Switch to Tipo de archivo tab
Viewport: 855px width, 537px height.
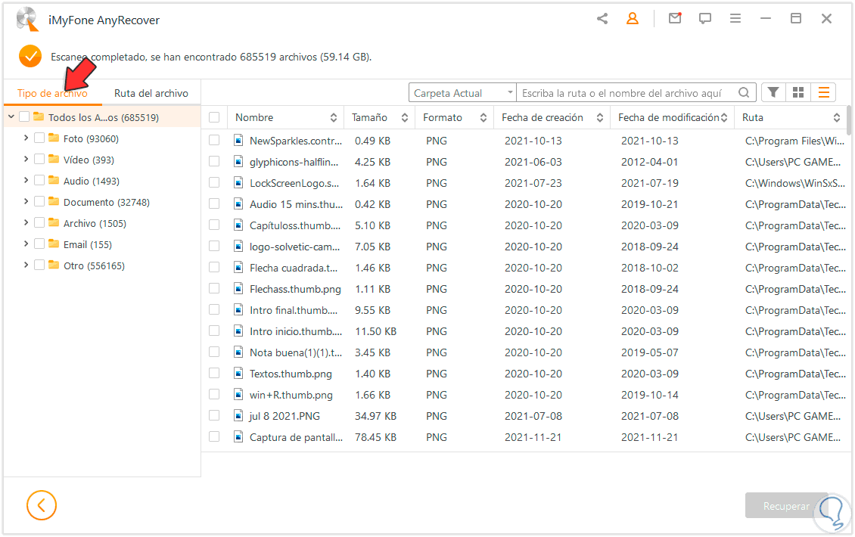[52, 93]
